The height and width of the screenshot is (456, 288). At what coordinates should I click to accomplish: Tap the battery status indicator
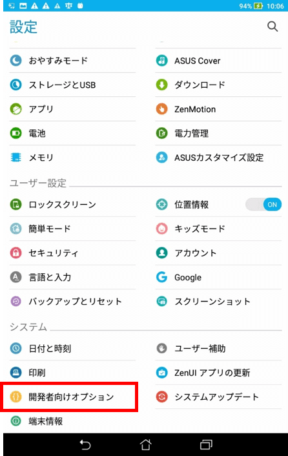tap(258, 6)
